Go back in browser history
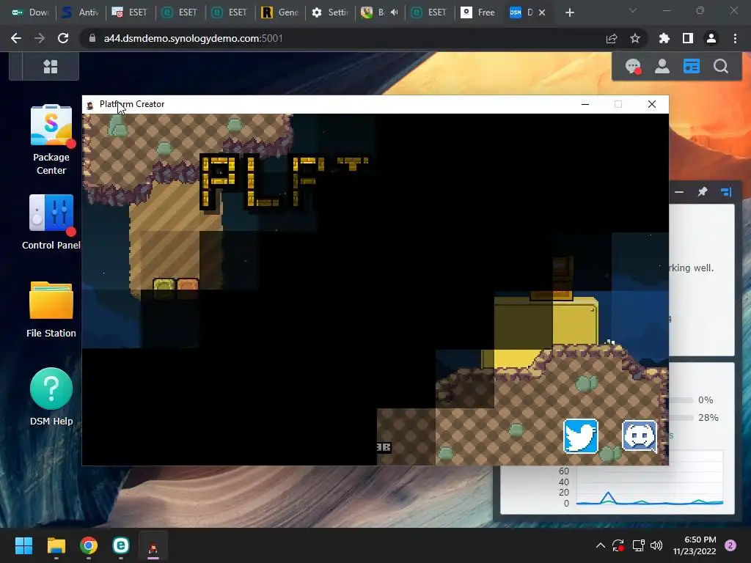This screenshot has width=751, height=563. tap(16, 38)
